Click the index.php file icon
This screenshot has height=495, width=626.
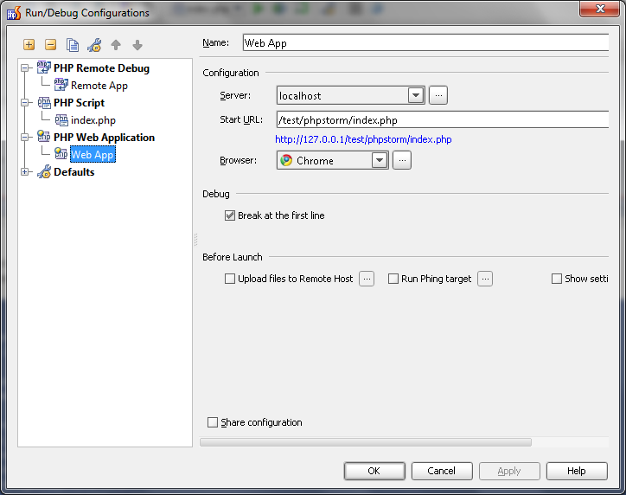coord(61,119)
